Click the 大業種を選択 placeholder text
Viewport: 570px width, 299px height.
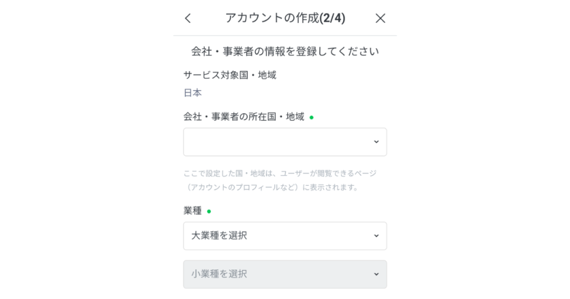[219, 236]
